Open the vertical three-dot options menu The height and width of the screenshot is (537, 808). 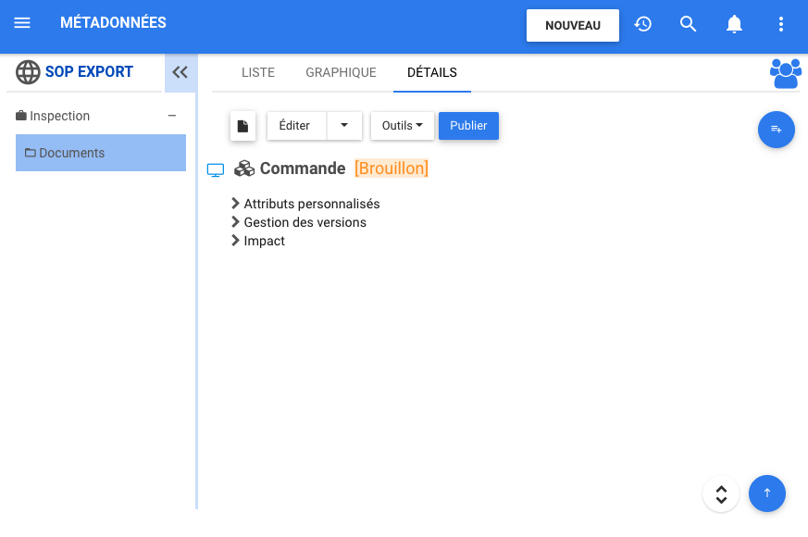point(781,24)
